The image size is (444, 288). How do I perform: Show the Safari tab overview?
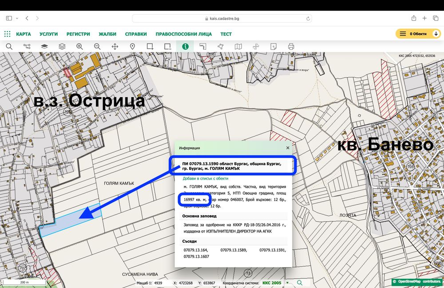point(436,18)
